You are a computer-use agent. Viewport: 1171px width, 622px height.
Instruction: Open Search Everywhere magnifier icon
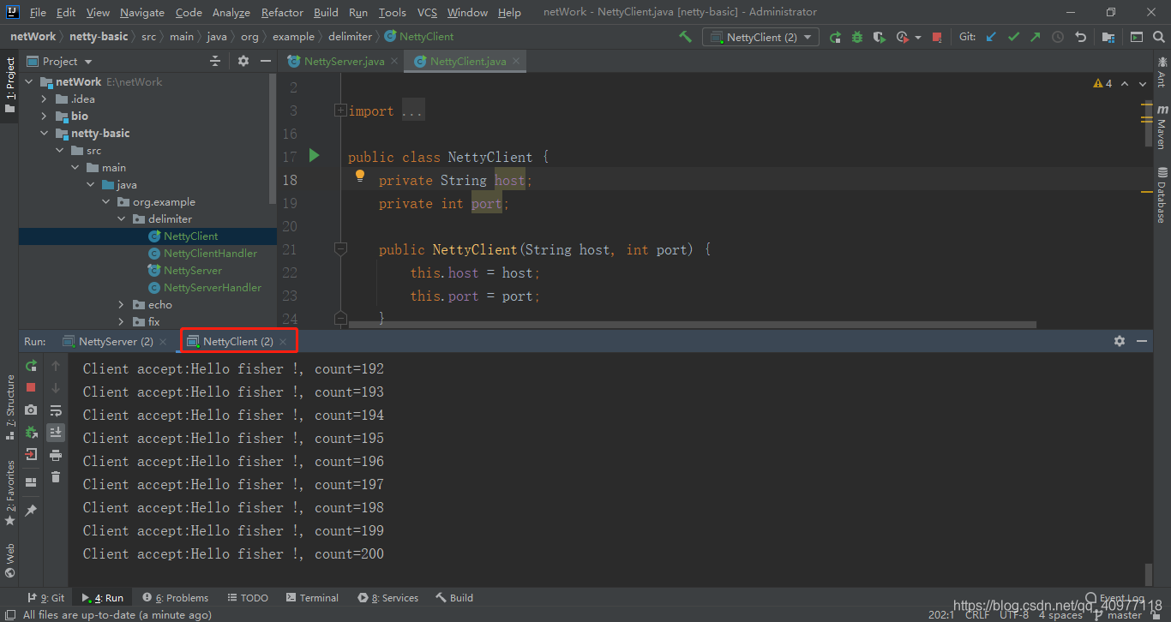tap(1158, 37)
